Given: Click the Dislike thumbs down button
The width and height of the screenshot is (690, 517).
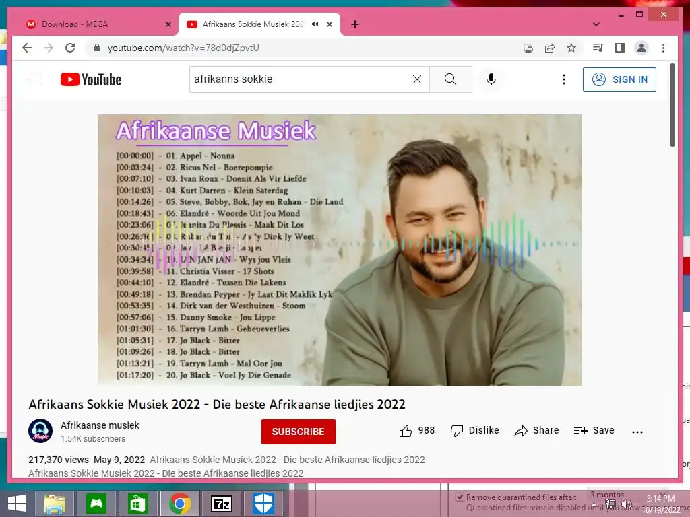Looking at the screenshot, I should [474, 431].
